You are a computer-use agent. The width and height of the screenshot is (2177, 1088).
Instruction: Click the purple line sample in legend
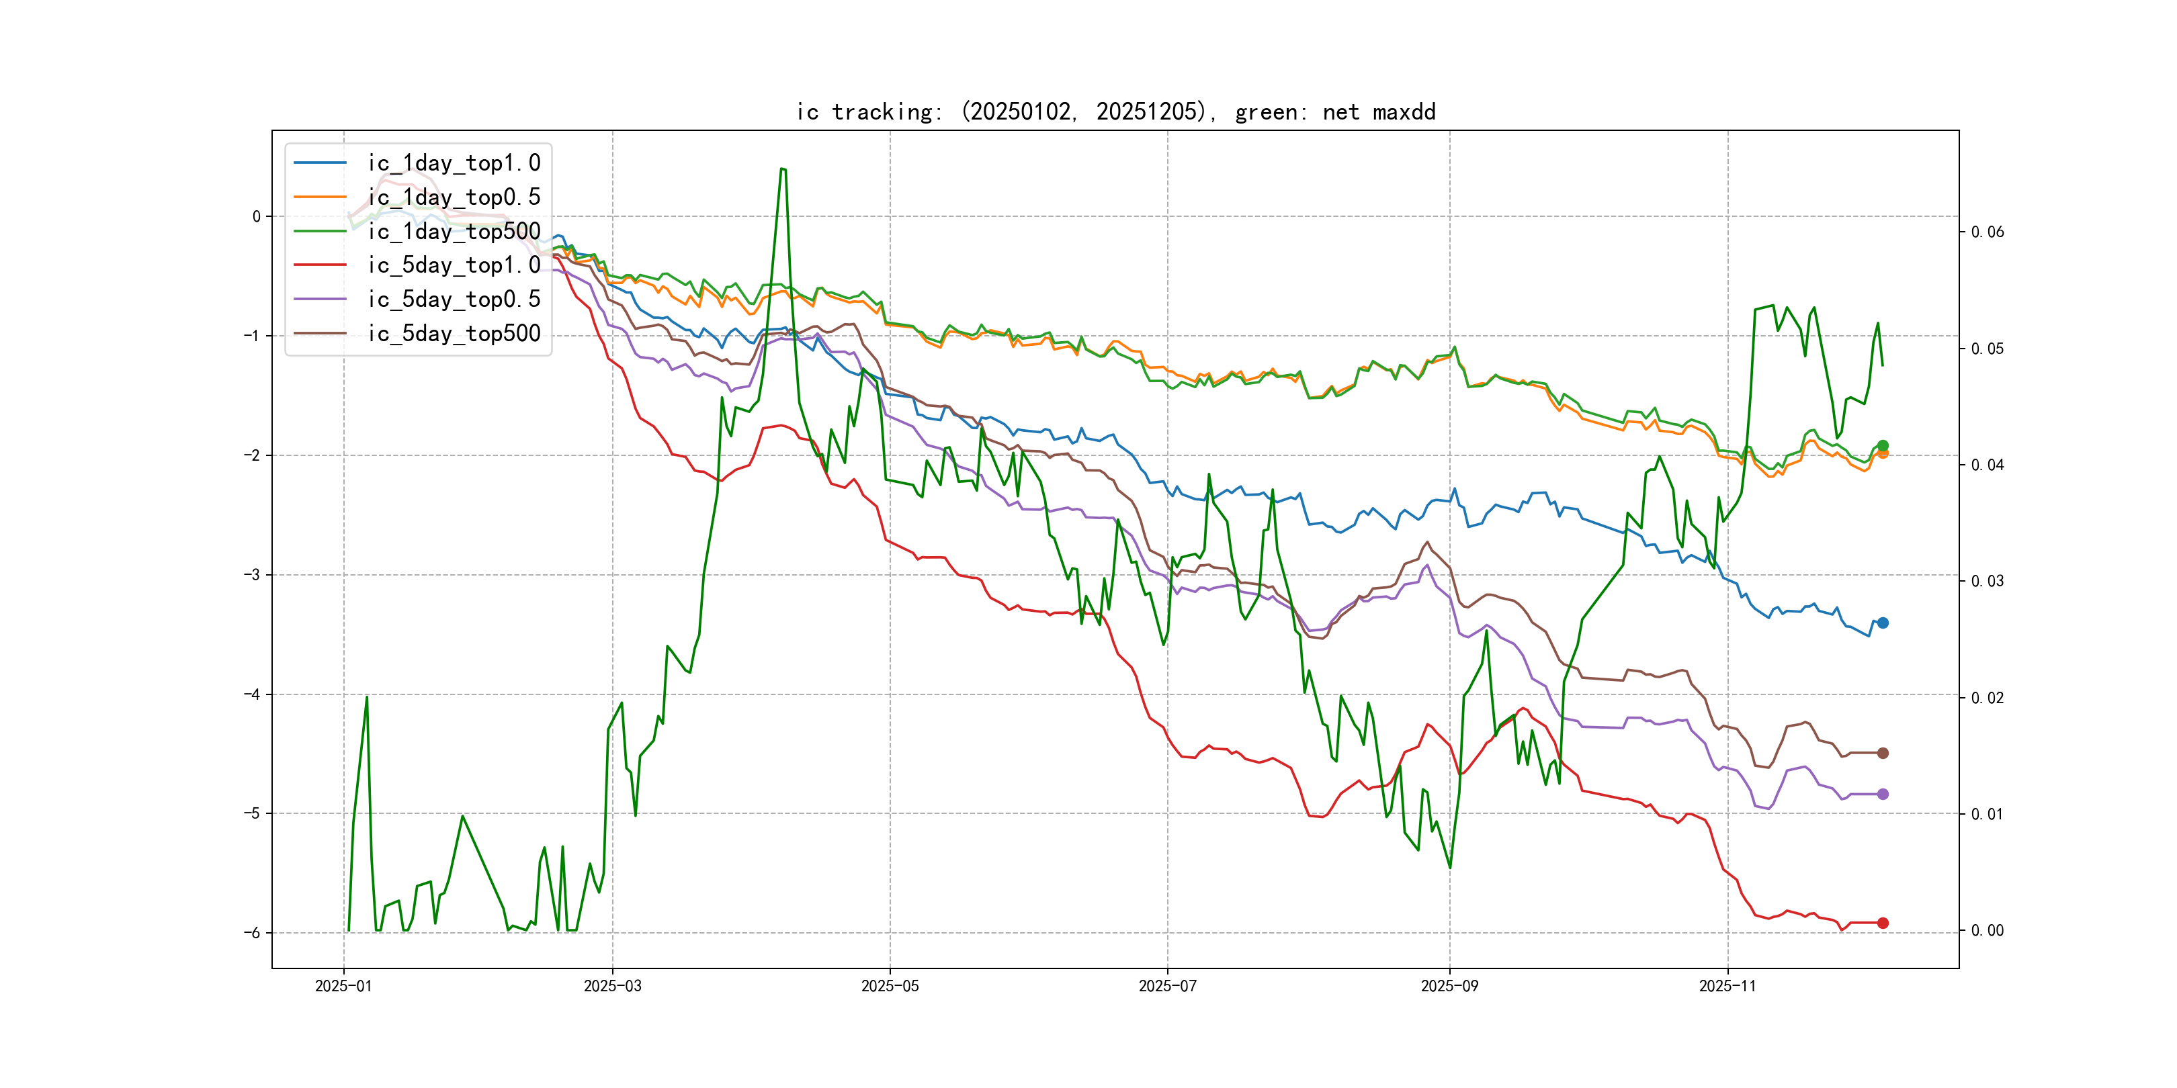[319, 299]
